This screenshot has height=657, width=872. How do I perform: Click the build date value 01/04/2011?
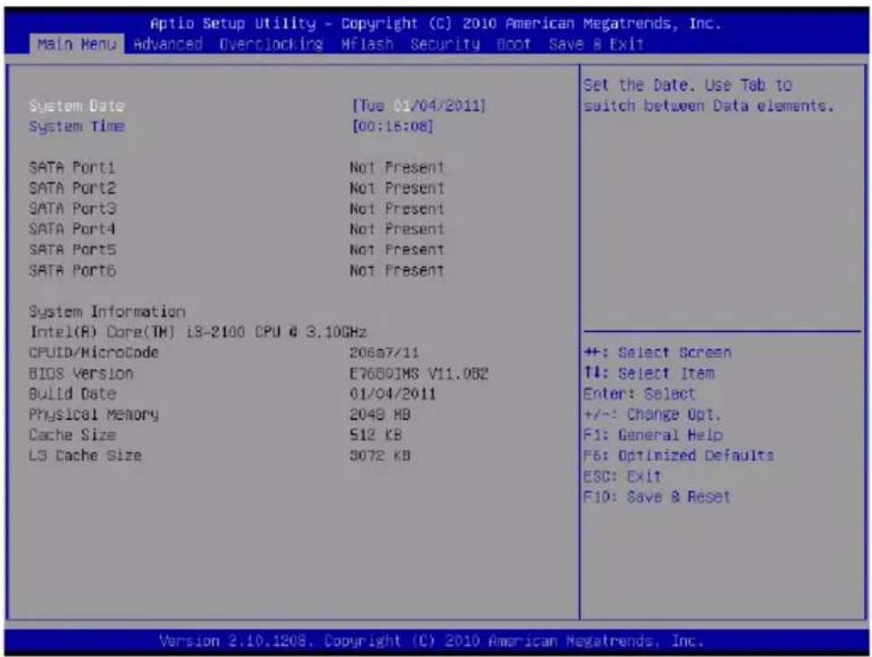point(392,394)
